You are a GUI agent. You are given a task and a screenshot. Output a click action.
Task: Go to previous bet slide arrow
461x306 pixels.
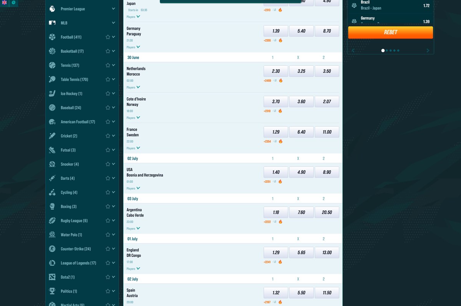(353, 50)
